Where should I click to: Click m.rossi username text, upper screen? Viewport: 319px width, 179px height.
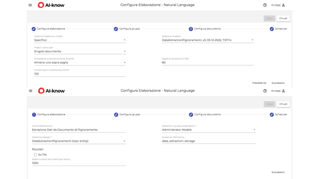(276, 5)
